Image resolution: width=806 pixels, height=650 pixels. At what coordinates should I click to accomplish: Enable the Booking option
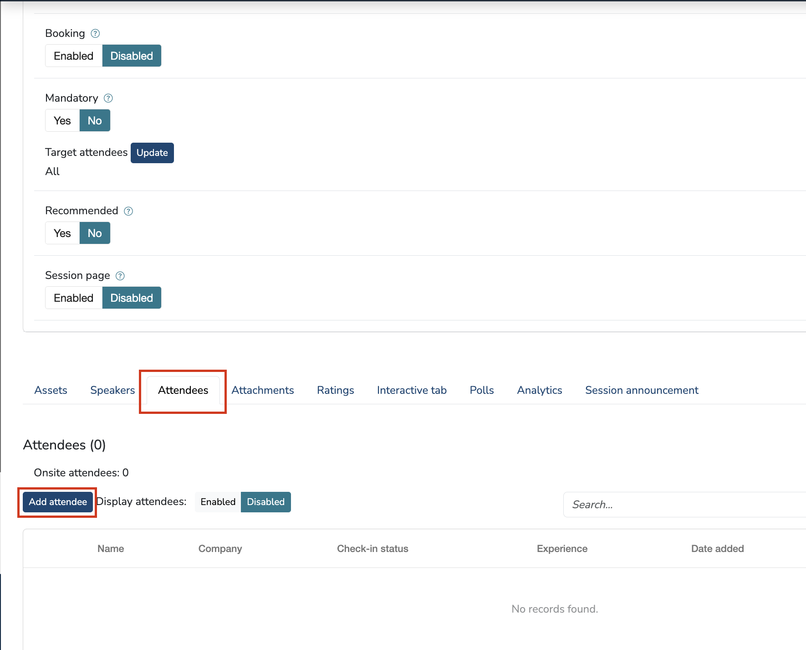pyautogui.click(x=74, y=56)
